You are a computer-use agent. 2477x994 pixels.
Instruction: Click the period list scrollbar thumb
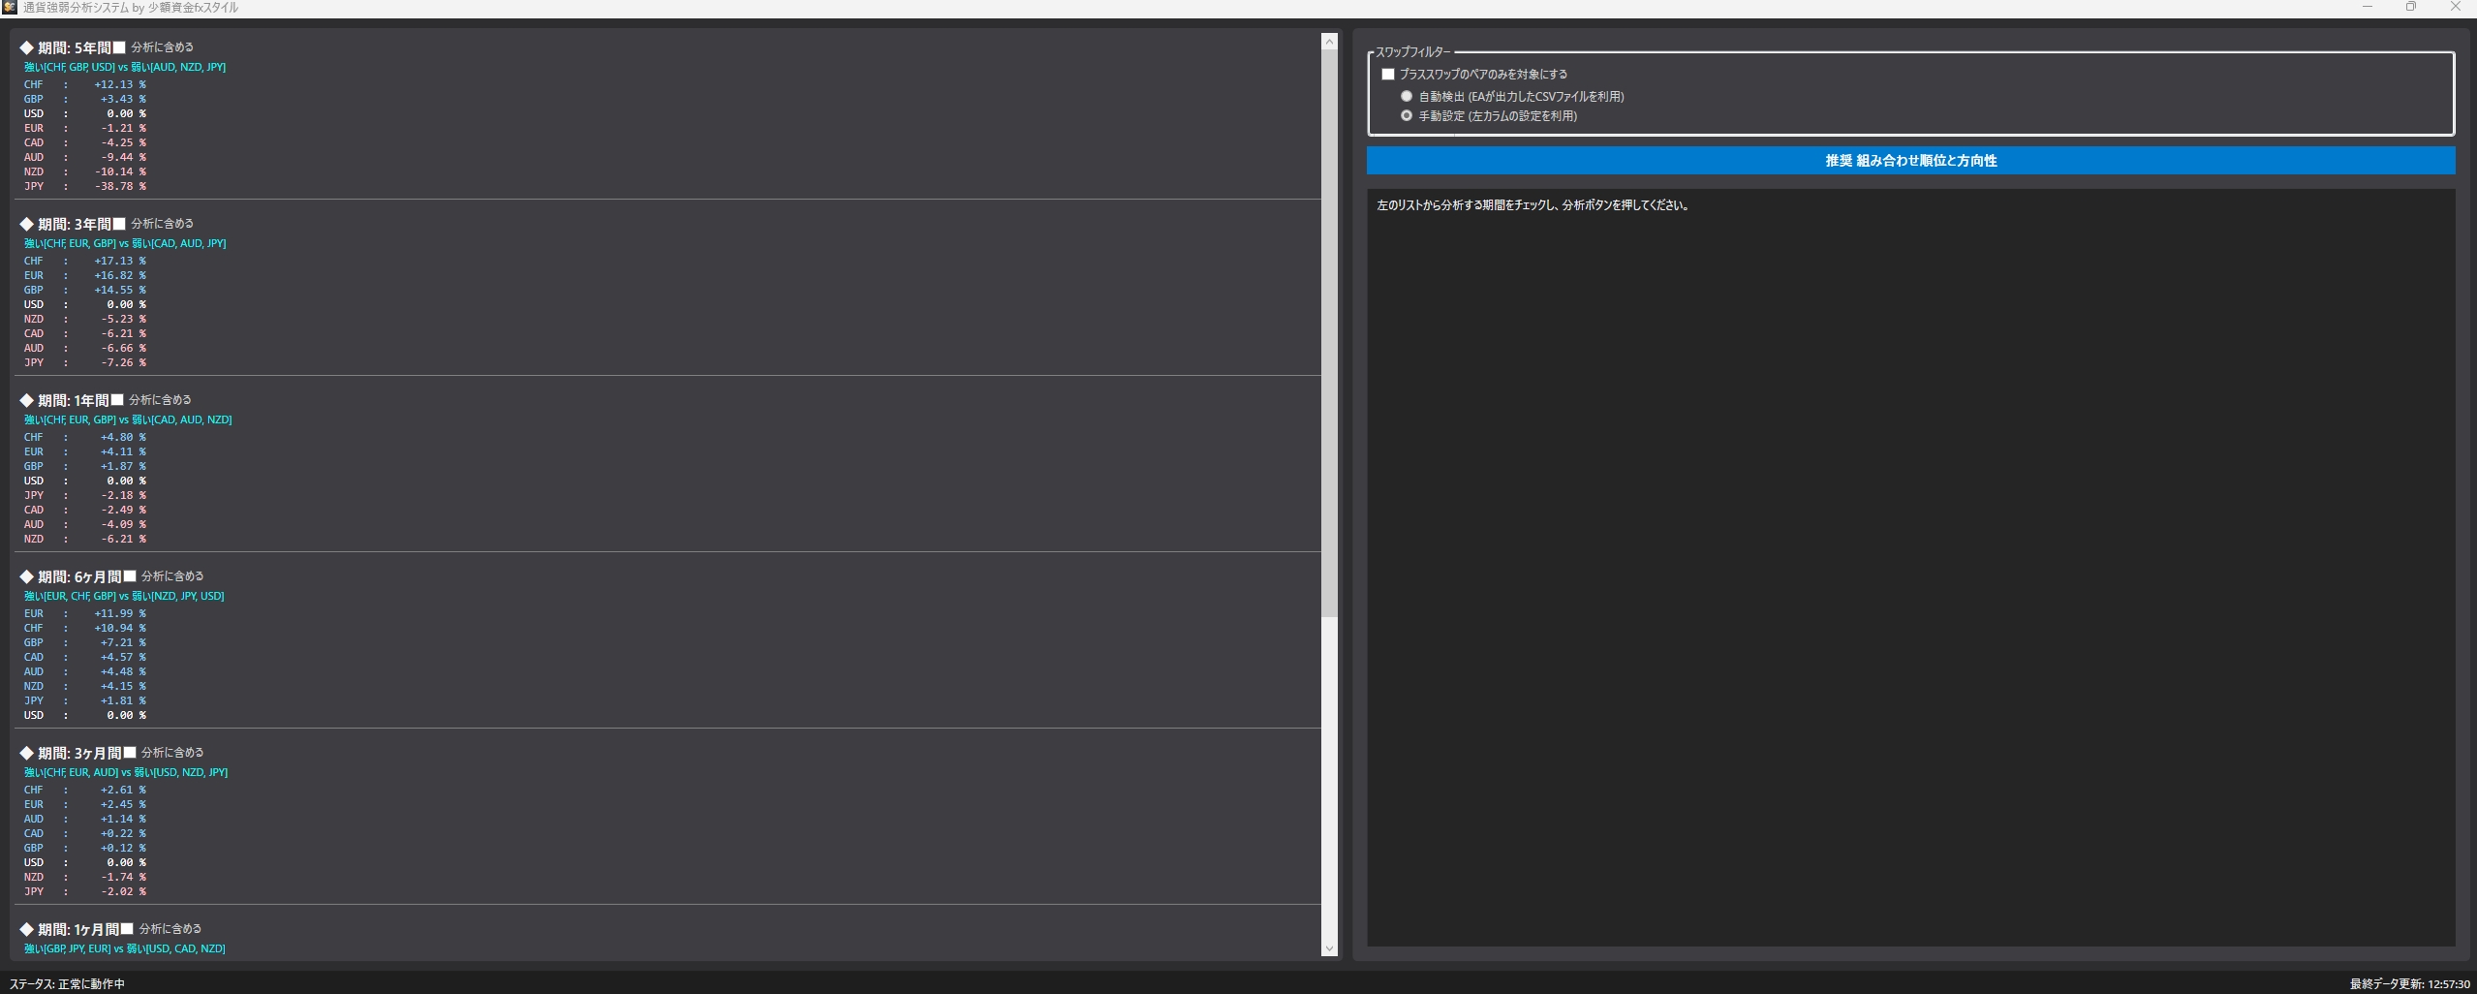tap(1329, 332)
